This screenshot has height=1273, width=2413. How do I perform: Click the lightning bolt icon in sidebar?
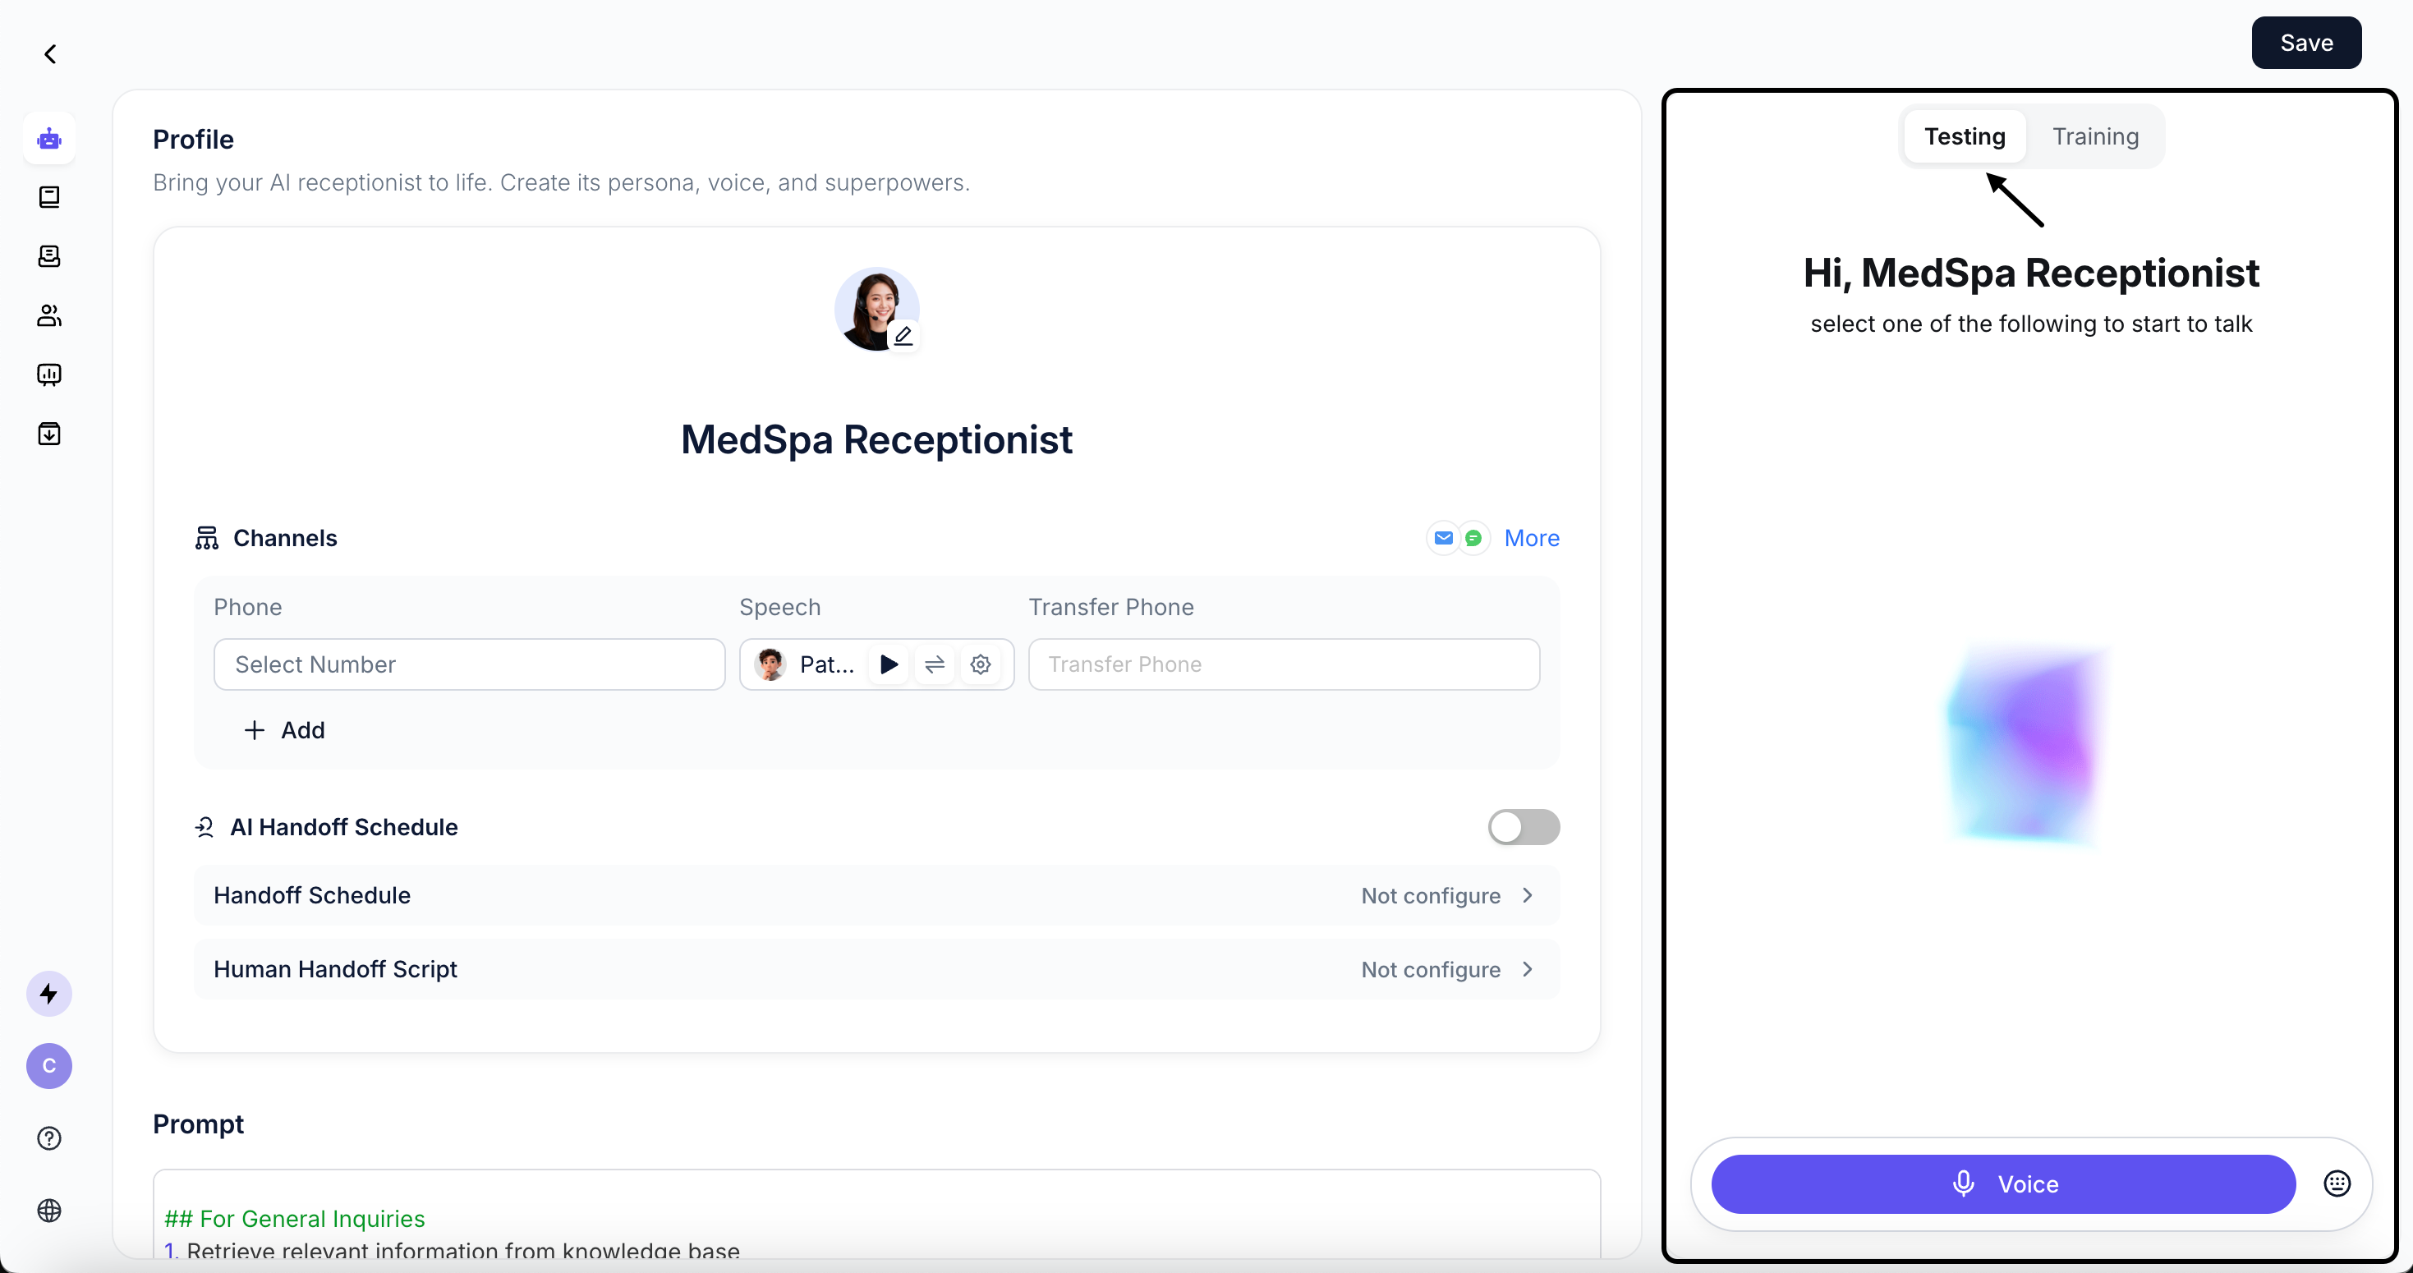pyautogui.click(x=48, y=993)
